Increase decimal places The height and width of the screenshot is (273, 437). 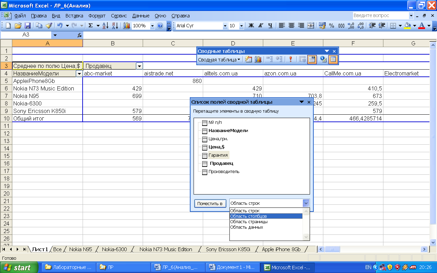click(351, 26)
